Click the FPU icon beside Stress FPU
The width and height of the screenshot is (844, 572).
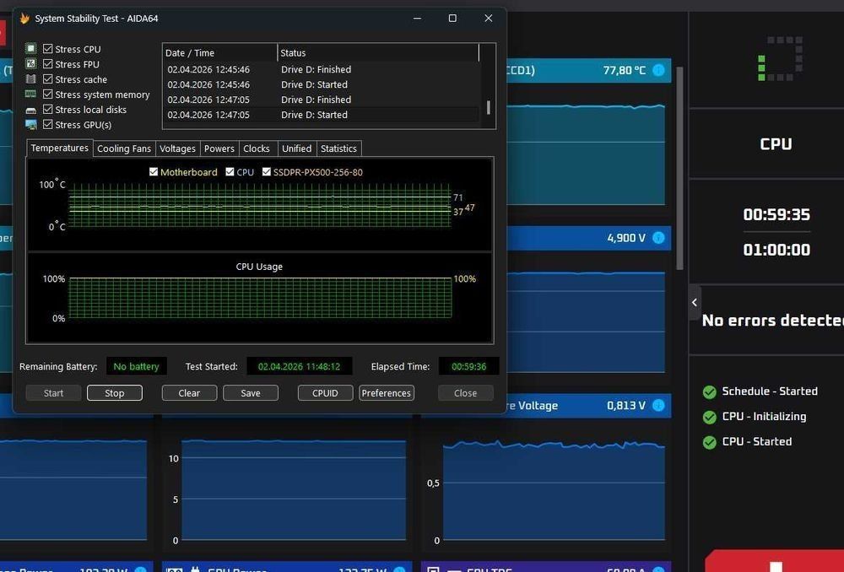pos(31,64)
